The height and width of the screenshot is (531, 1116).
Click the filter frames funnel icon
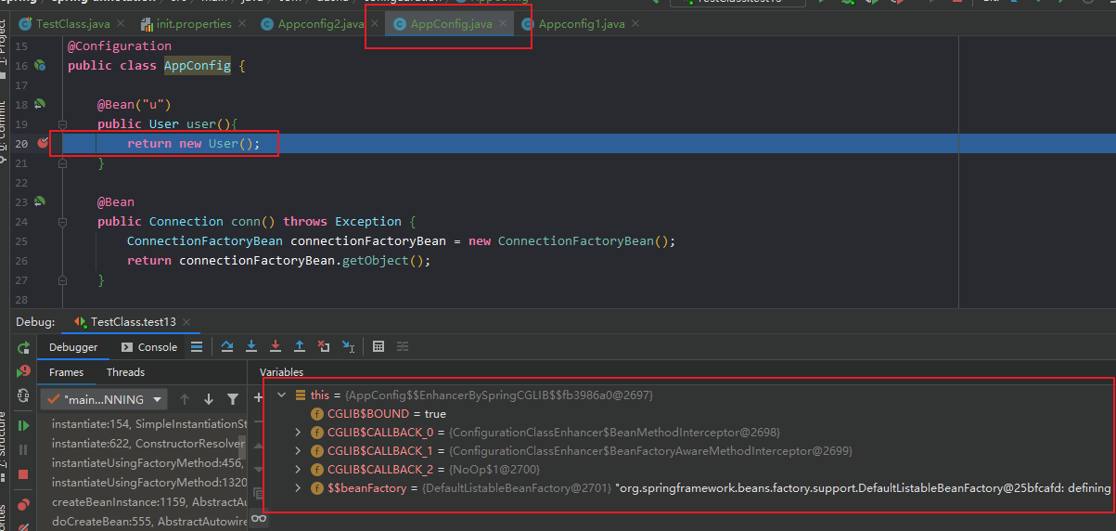[x=233, y=399]
